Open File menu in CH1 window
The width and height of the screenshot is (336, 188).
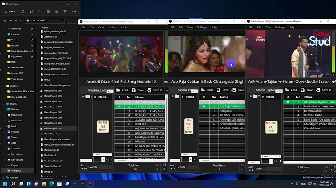click(84, 27)
